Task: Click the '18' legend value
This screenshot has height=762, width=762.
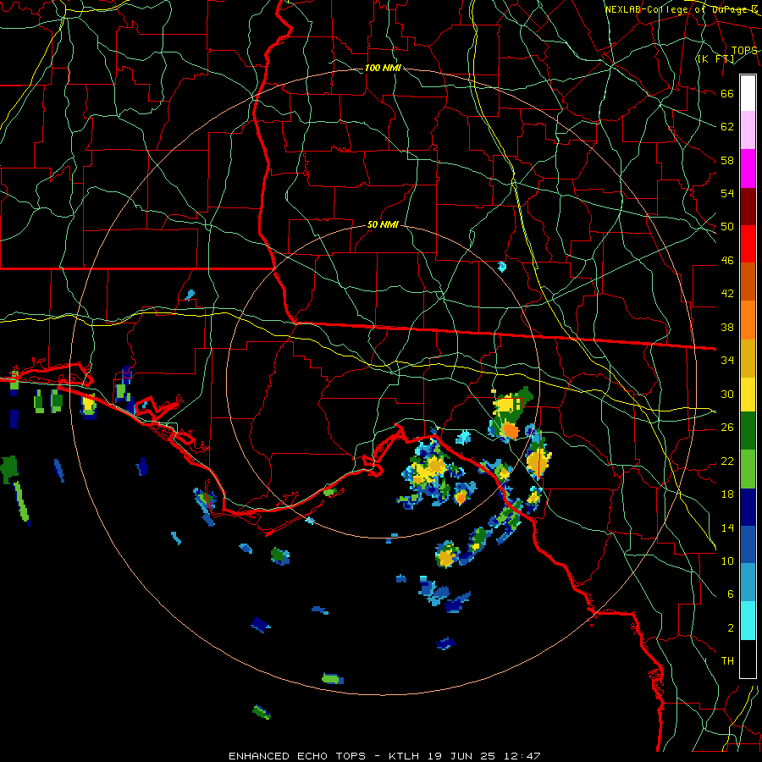Action: click(x=727, y=494)
